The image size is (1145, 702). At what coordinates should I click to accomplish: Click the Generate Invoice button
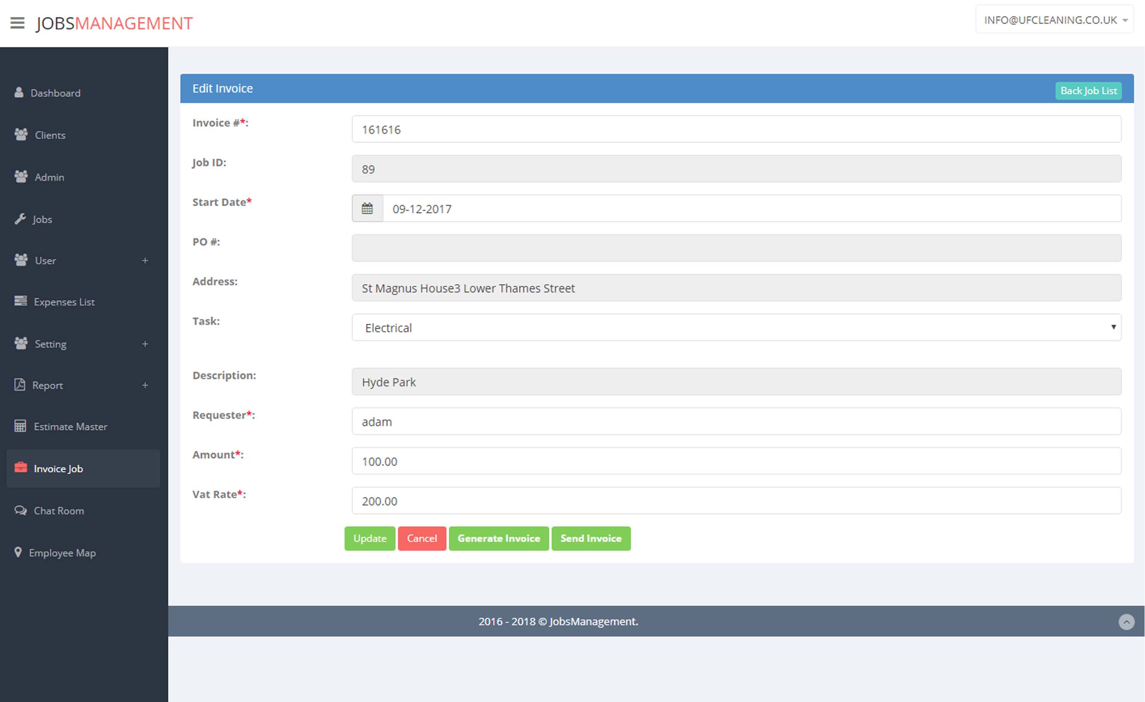tap(498, 538)
